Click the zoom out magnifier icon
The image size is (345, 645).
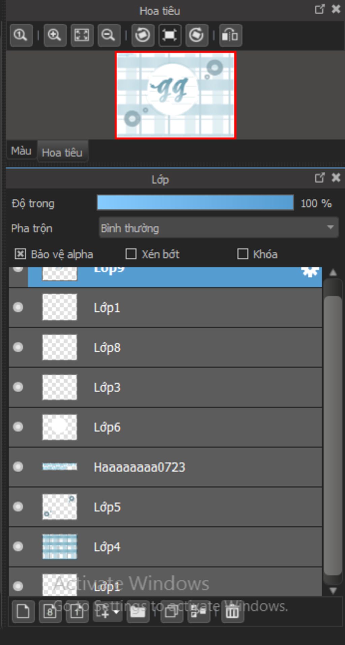[108, 35]
